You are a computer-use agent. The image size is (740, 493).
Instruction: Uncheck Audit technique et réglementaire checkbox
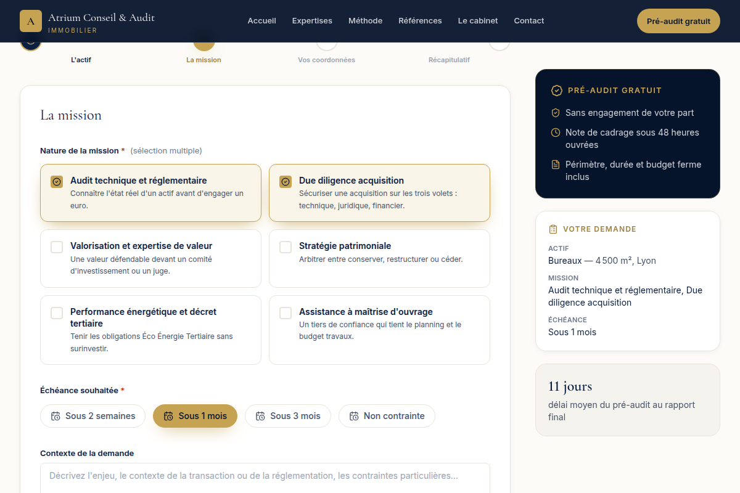pyautogui.click(x=57, y=182)
